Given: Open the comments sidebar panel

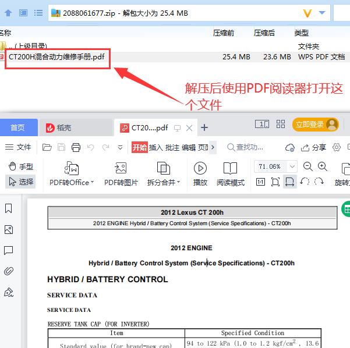Looking at the screenshot, I should (9, 250).
